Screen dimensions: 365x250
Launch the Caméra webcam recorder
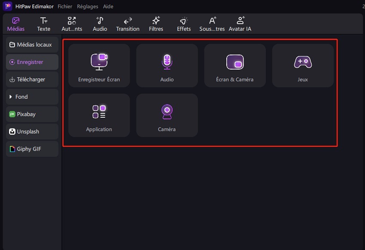[167, 116]
